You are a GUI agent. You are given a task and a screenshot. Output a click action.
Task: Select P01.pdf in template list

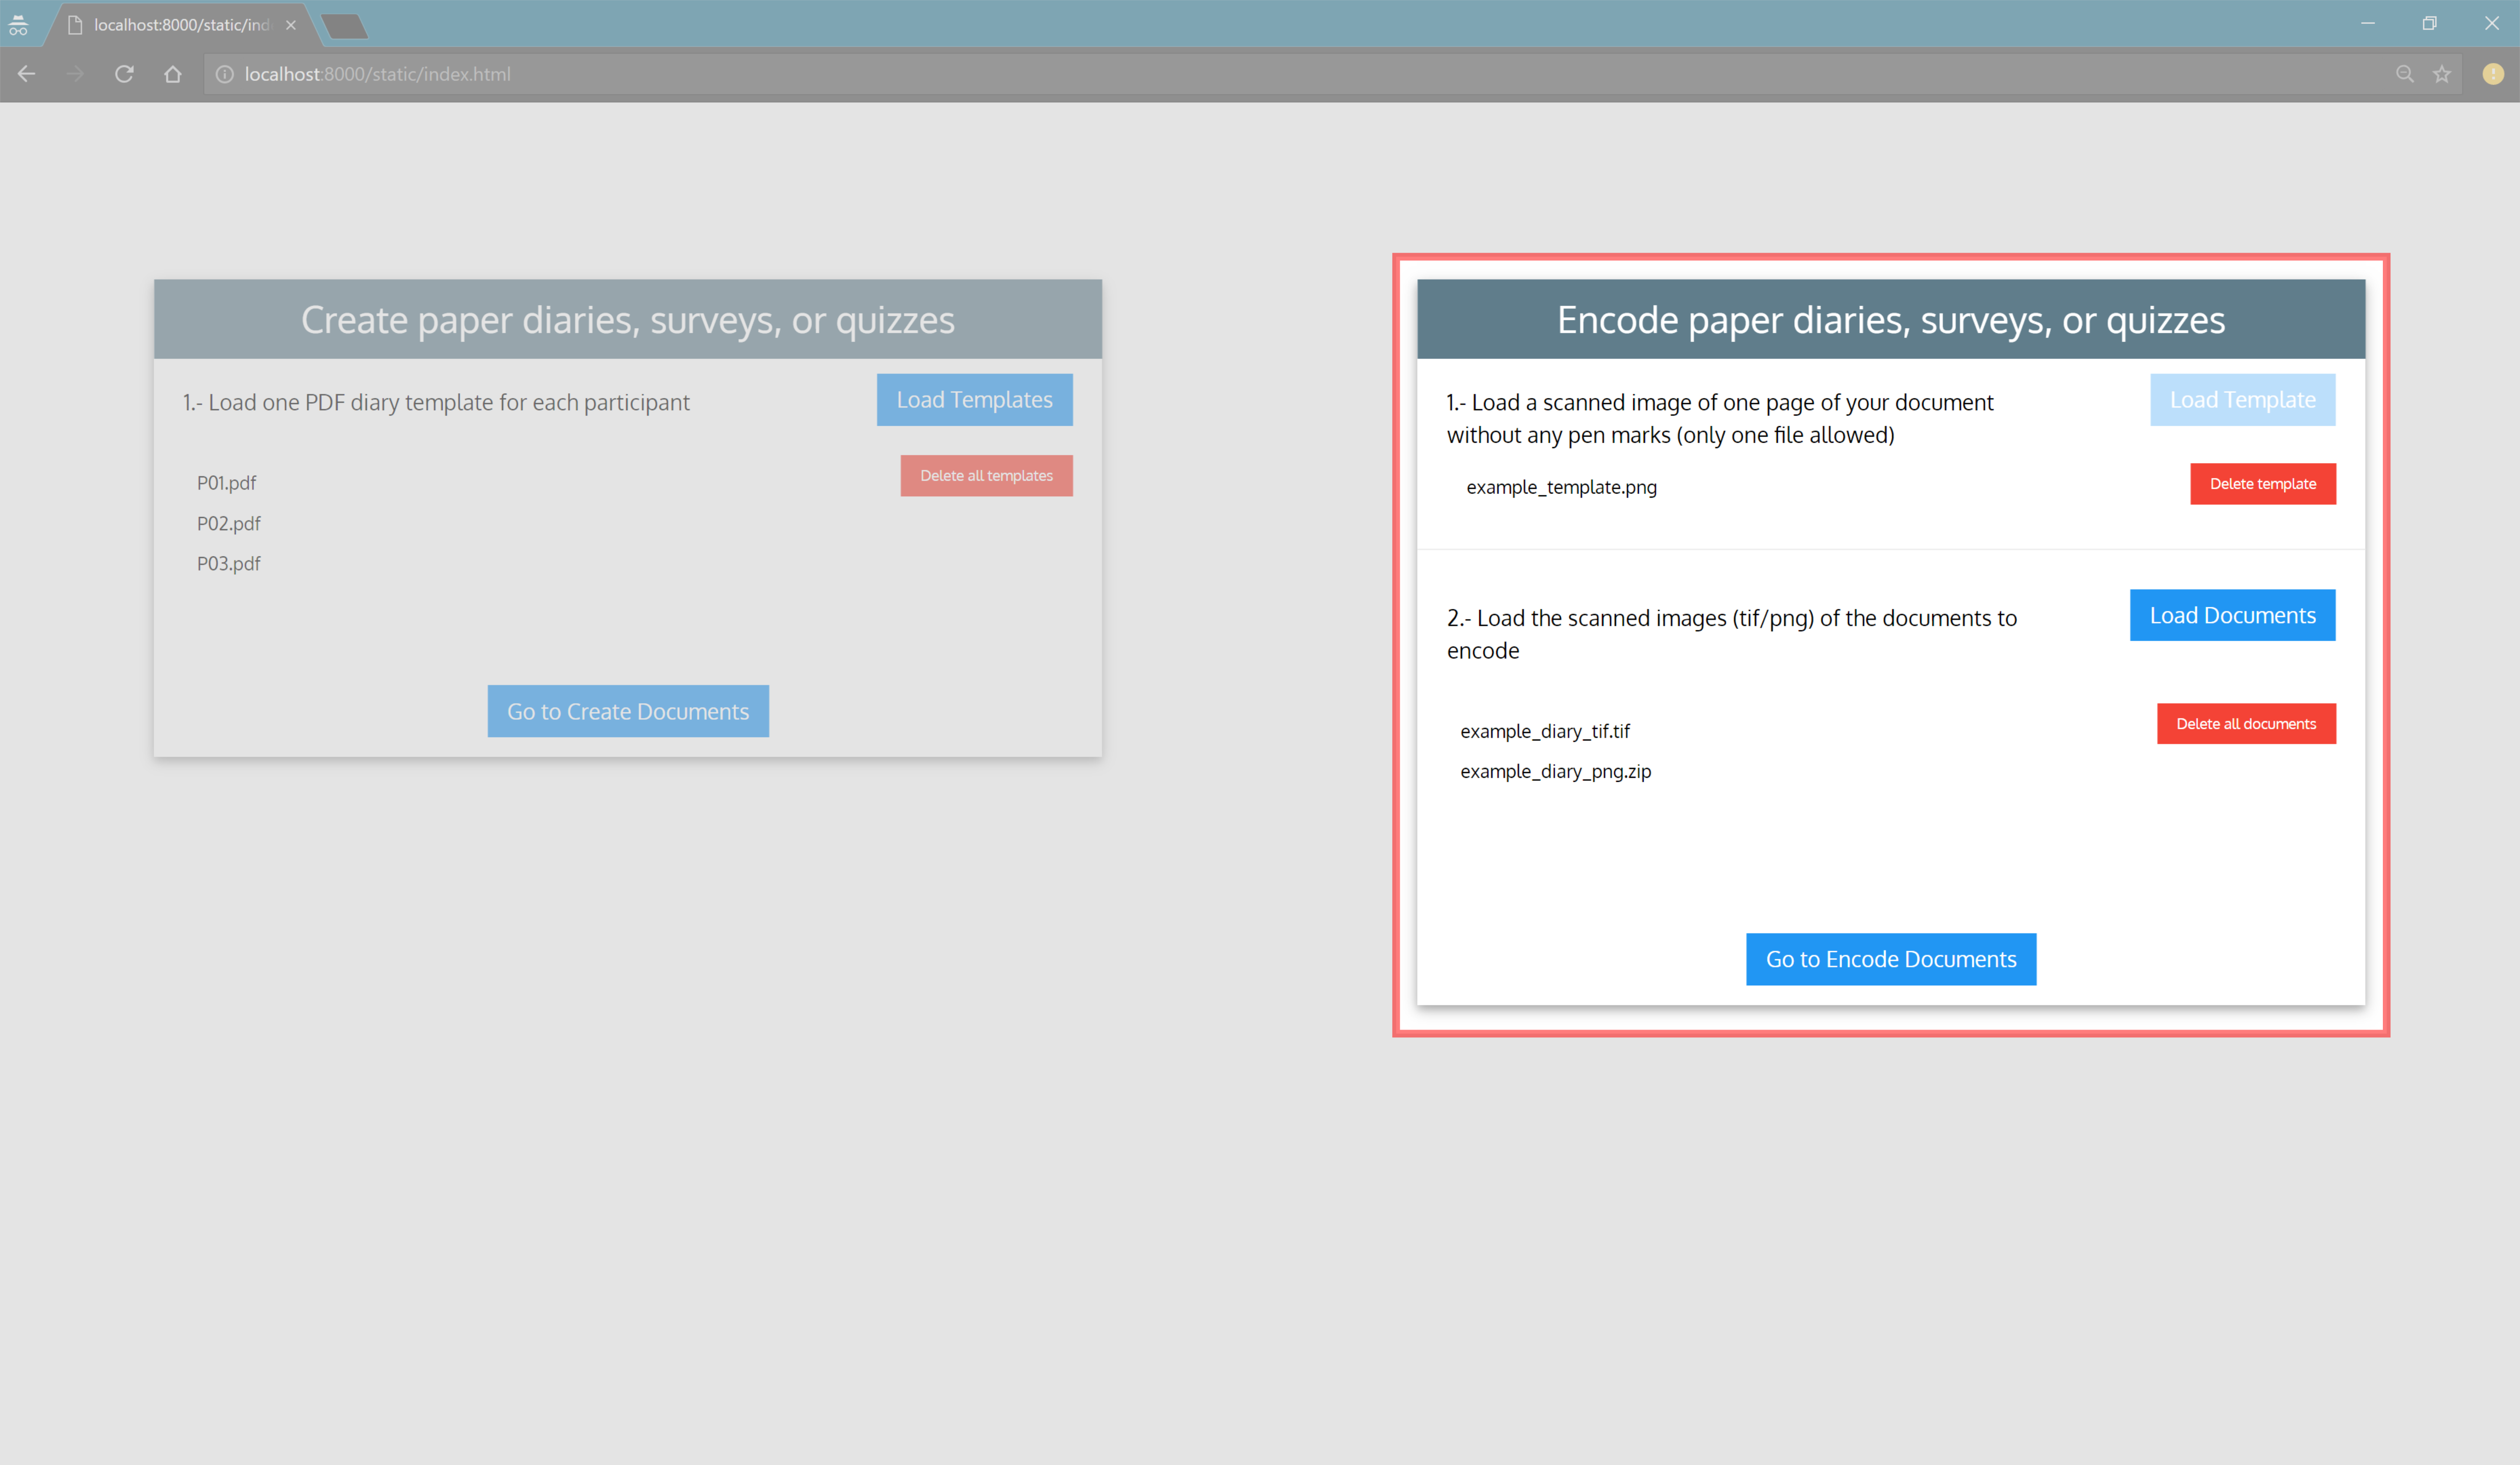[x=226, y=483]
